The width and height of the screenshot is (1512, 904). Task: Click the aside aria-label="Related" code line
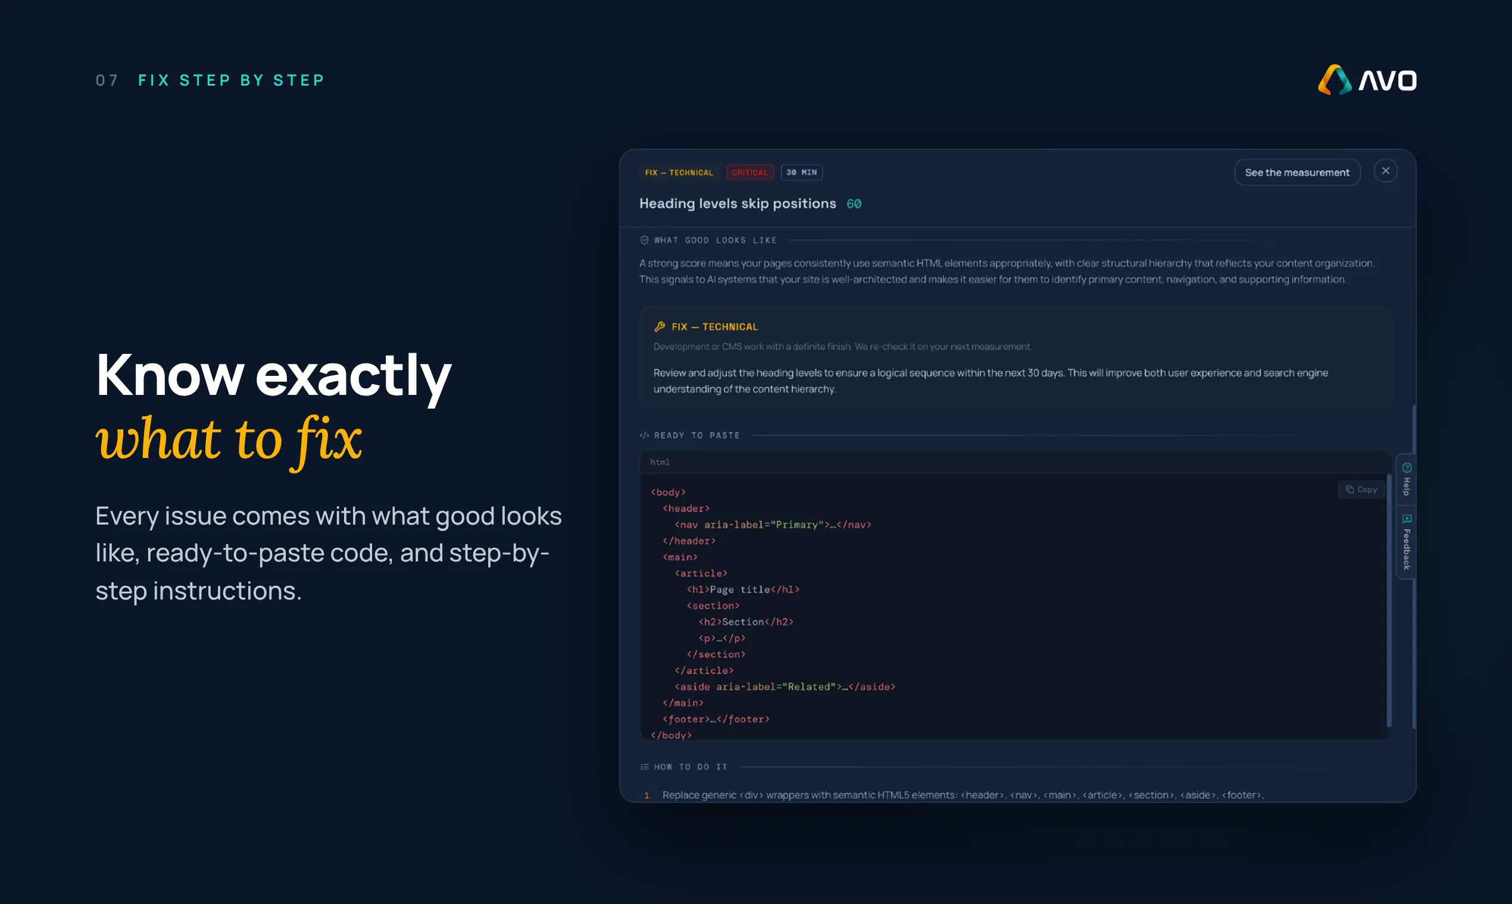[785, 686]
